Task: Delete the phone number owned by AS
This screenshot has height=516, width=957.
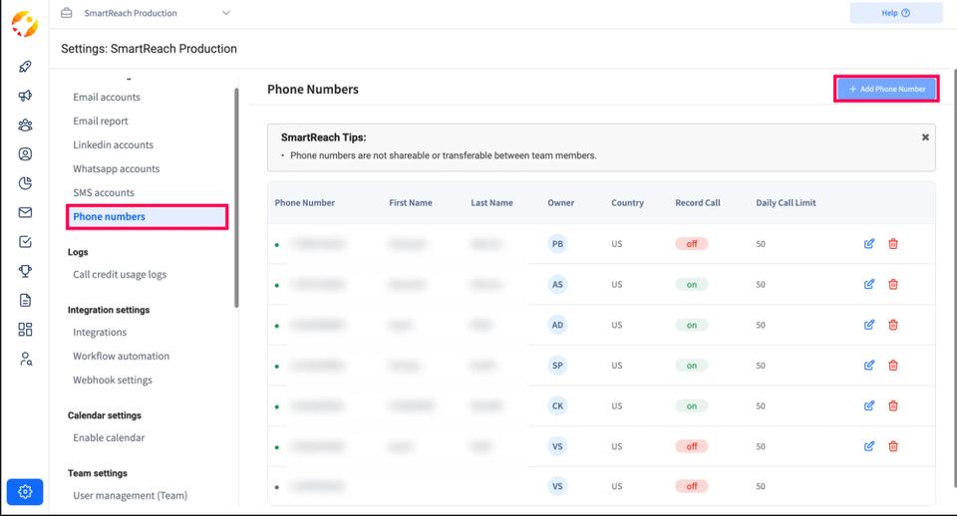Action: pyautogui.click(x=893, y=284)
